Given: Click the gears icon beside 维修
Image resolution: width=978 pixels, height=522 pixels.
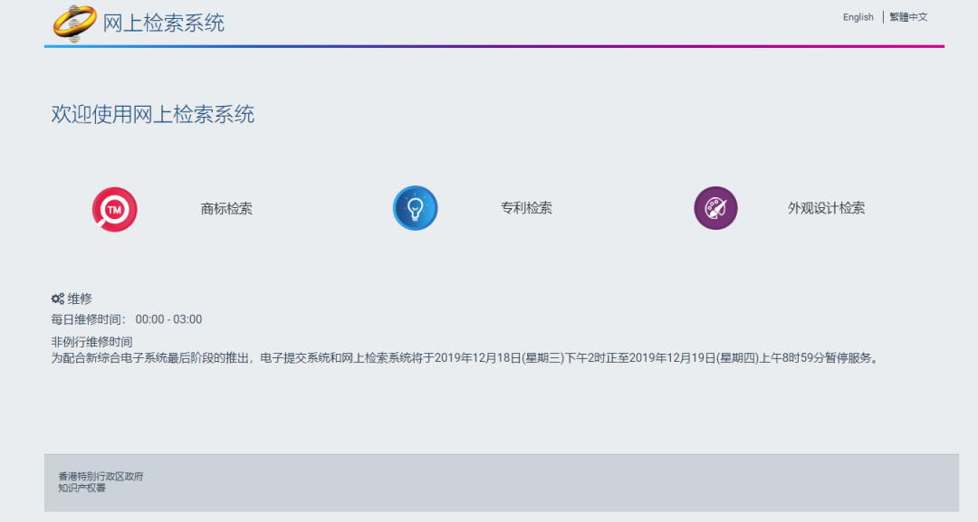Looking at the screenshot, I should coord(57,299).
